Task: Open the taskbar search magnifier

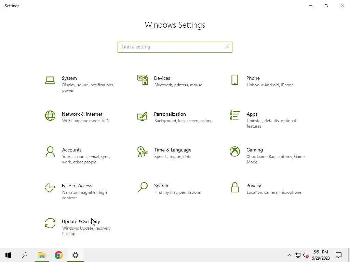Action: click(25, 255)
